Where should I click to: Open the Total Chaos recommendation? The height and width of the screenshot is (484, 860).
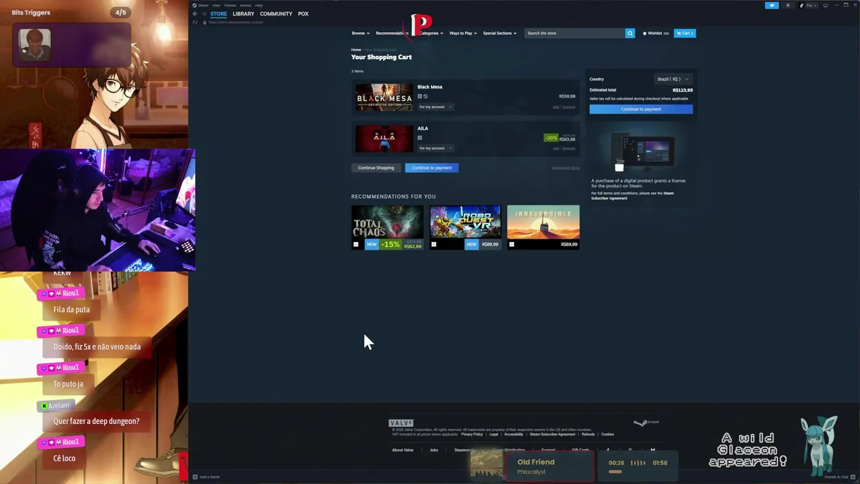(x=388, y=227)
